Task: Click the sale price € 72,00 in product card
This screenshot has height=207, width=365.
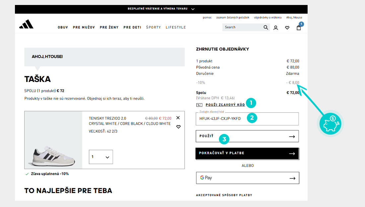Action: pos(165,118)
